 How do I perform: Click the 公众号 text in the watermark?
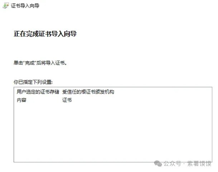173,164
